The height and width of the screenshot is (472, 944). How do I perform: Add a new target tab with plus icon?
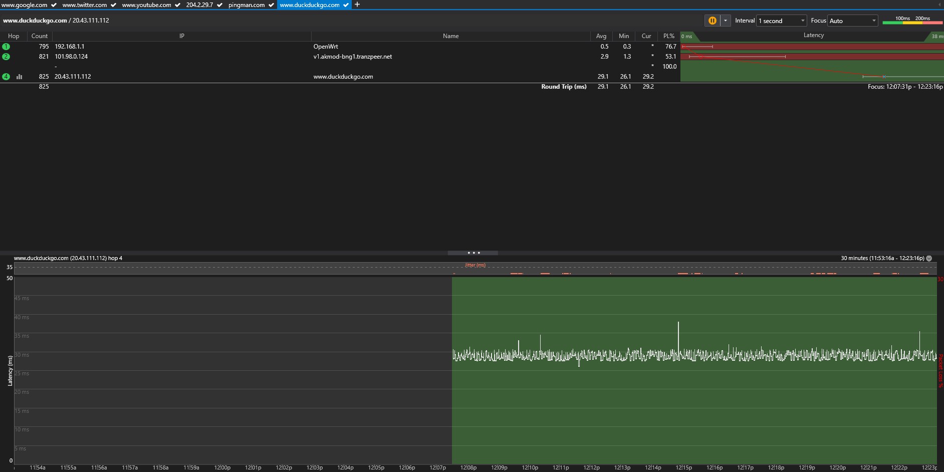coord(357,5)
